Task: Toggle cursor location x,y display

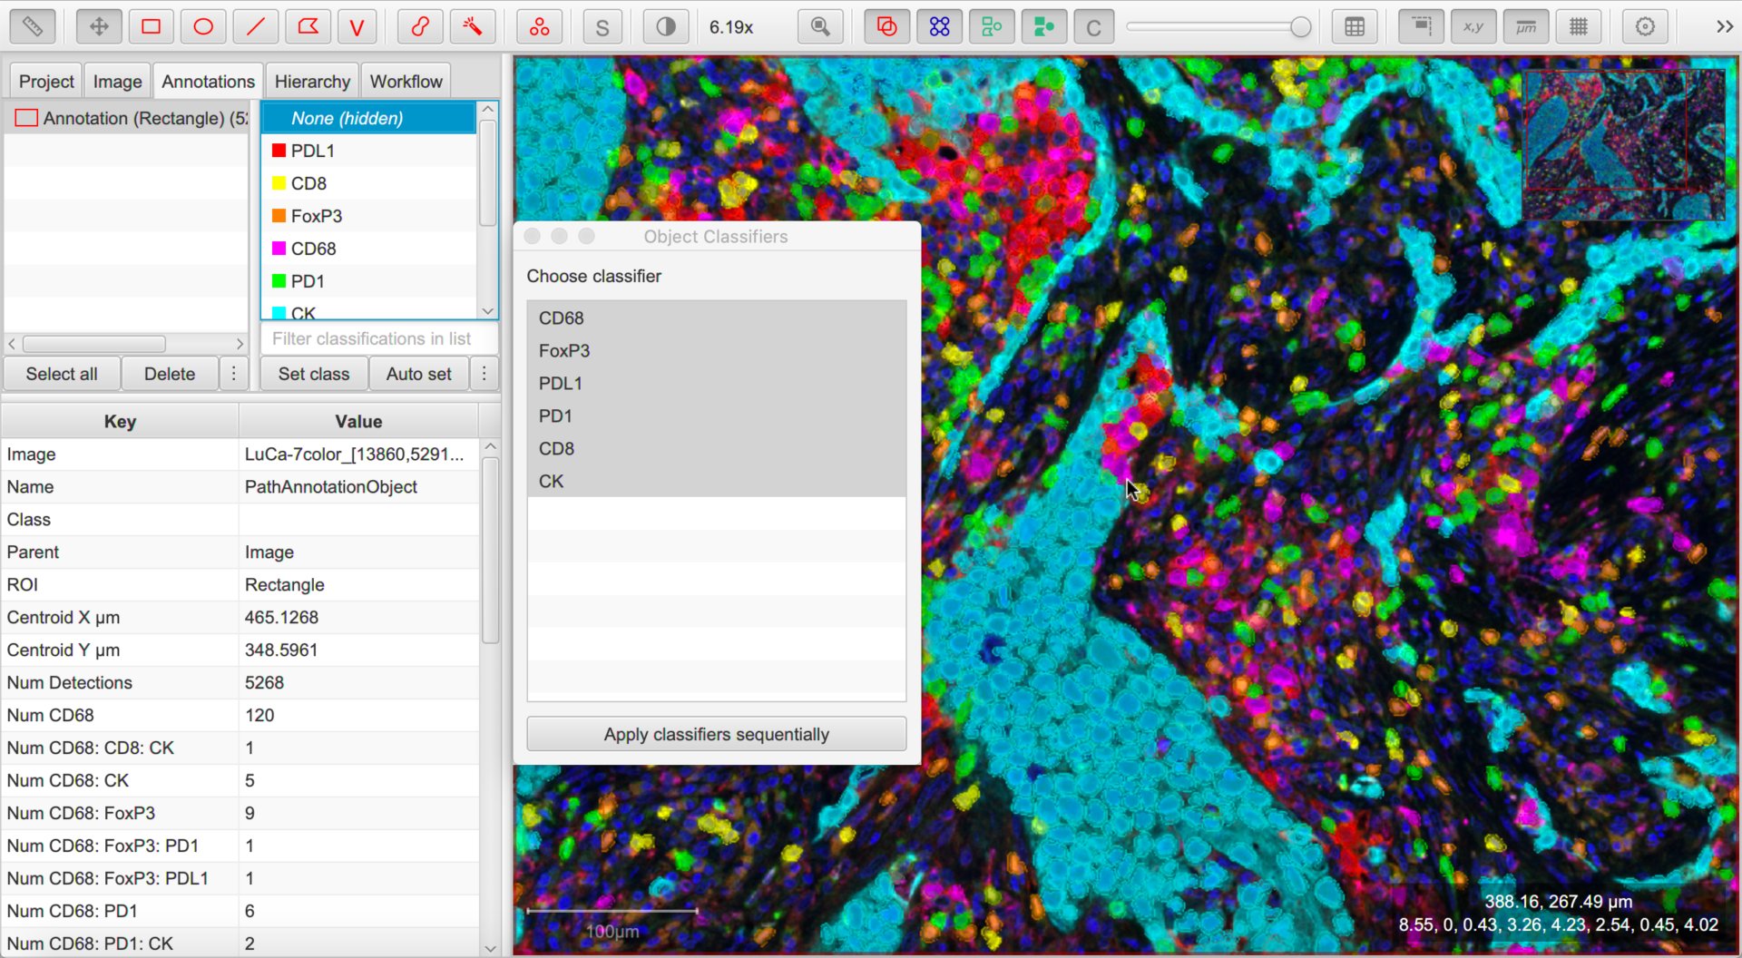Action: pyautogui.click(x=1473, y=27)
